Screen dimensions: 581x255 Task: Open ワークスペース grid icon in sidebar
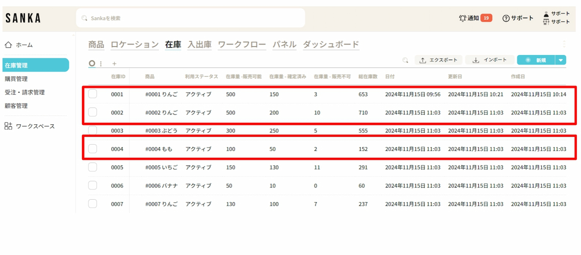point(9,126)
